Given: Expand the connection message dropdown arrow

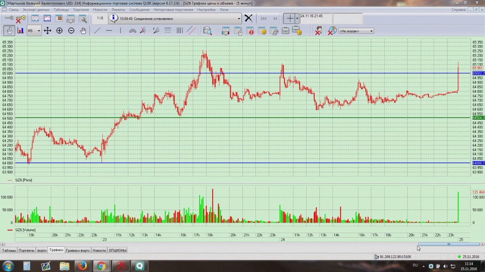Looking at the screenshot, I should [x=239, y=19].
